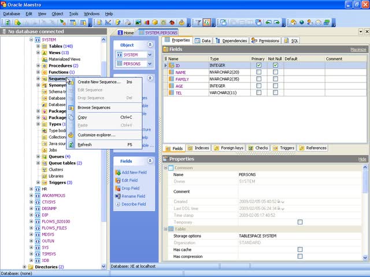Screen dimensions: 370x277
Task: Click the green refresh icon in the toolbar
Action: click(x=8, y=23)
